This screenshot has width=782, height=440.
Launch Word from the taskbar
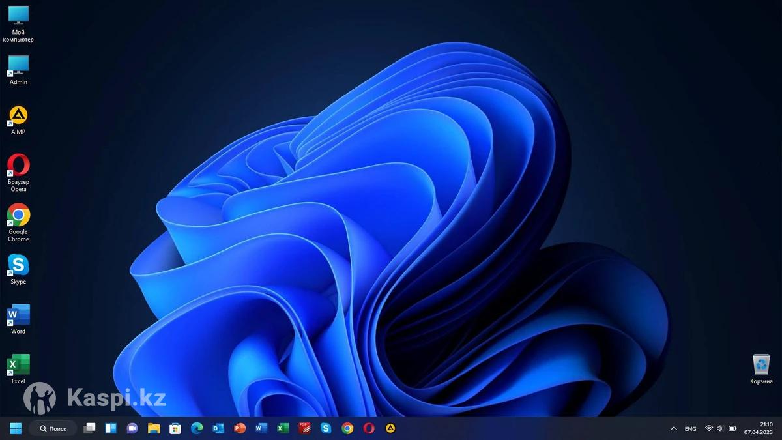pos(261,428)
